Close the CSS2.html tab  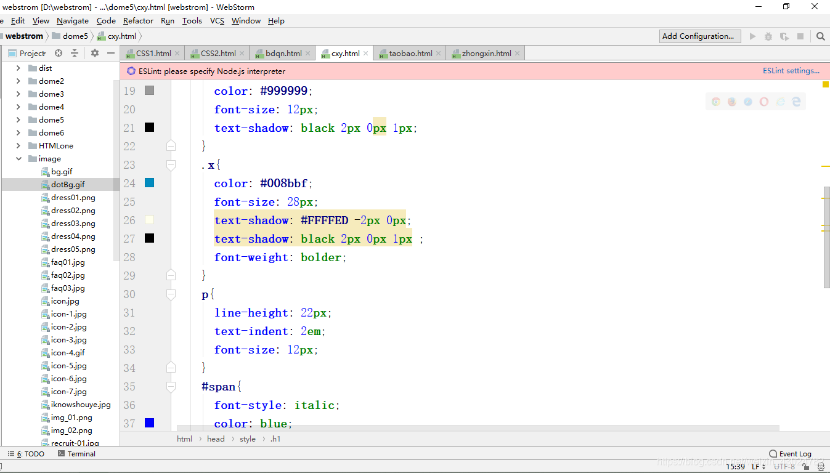tap(242, 54)
